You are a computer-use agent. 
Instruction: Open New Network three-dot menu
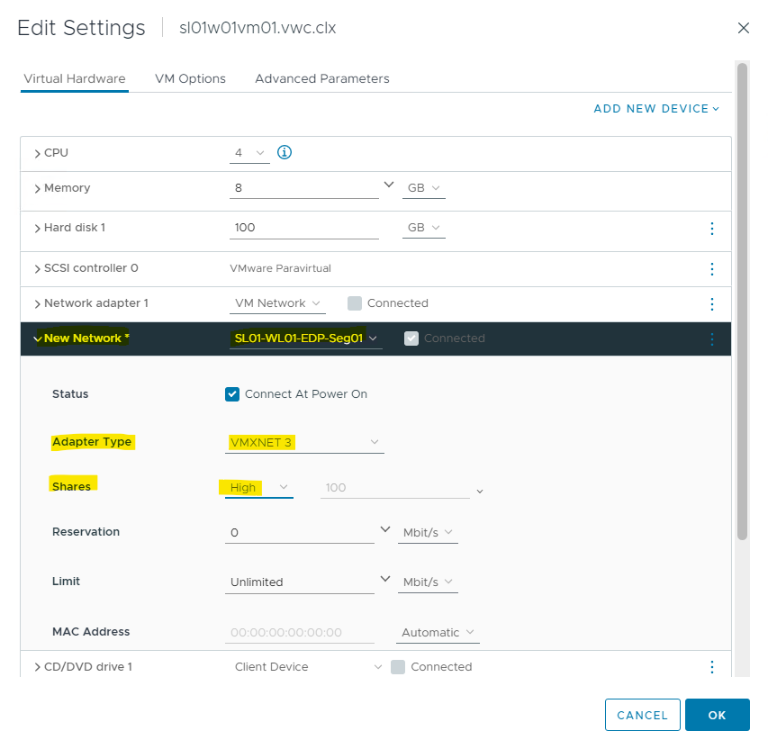click(x=711, y=339)
